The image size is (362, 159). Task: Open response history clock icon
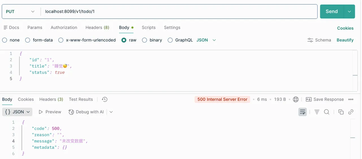point(105,99)
